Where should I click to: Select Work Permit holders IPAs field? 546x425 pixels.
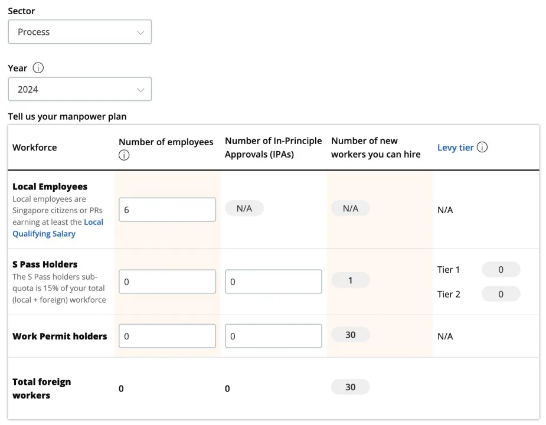273,336
